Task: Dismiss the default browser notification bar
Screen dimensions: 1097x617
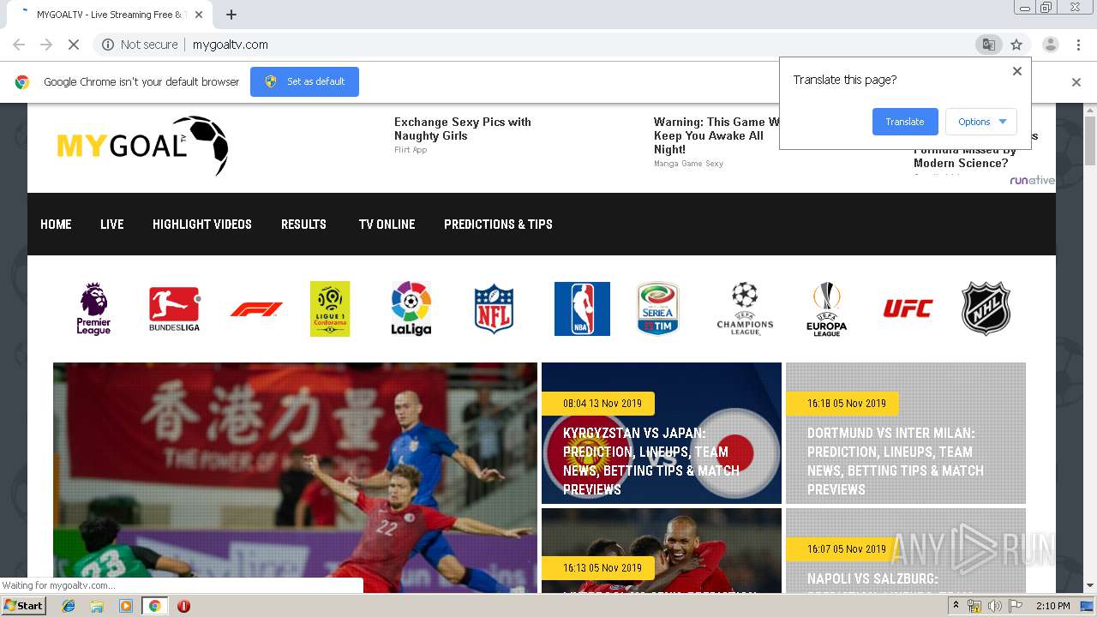Action: tap(1076, 82)
